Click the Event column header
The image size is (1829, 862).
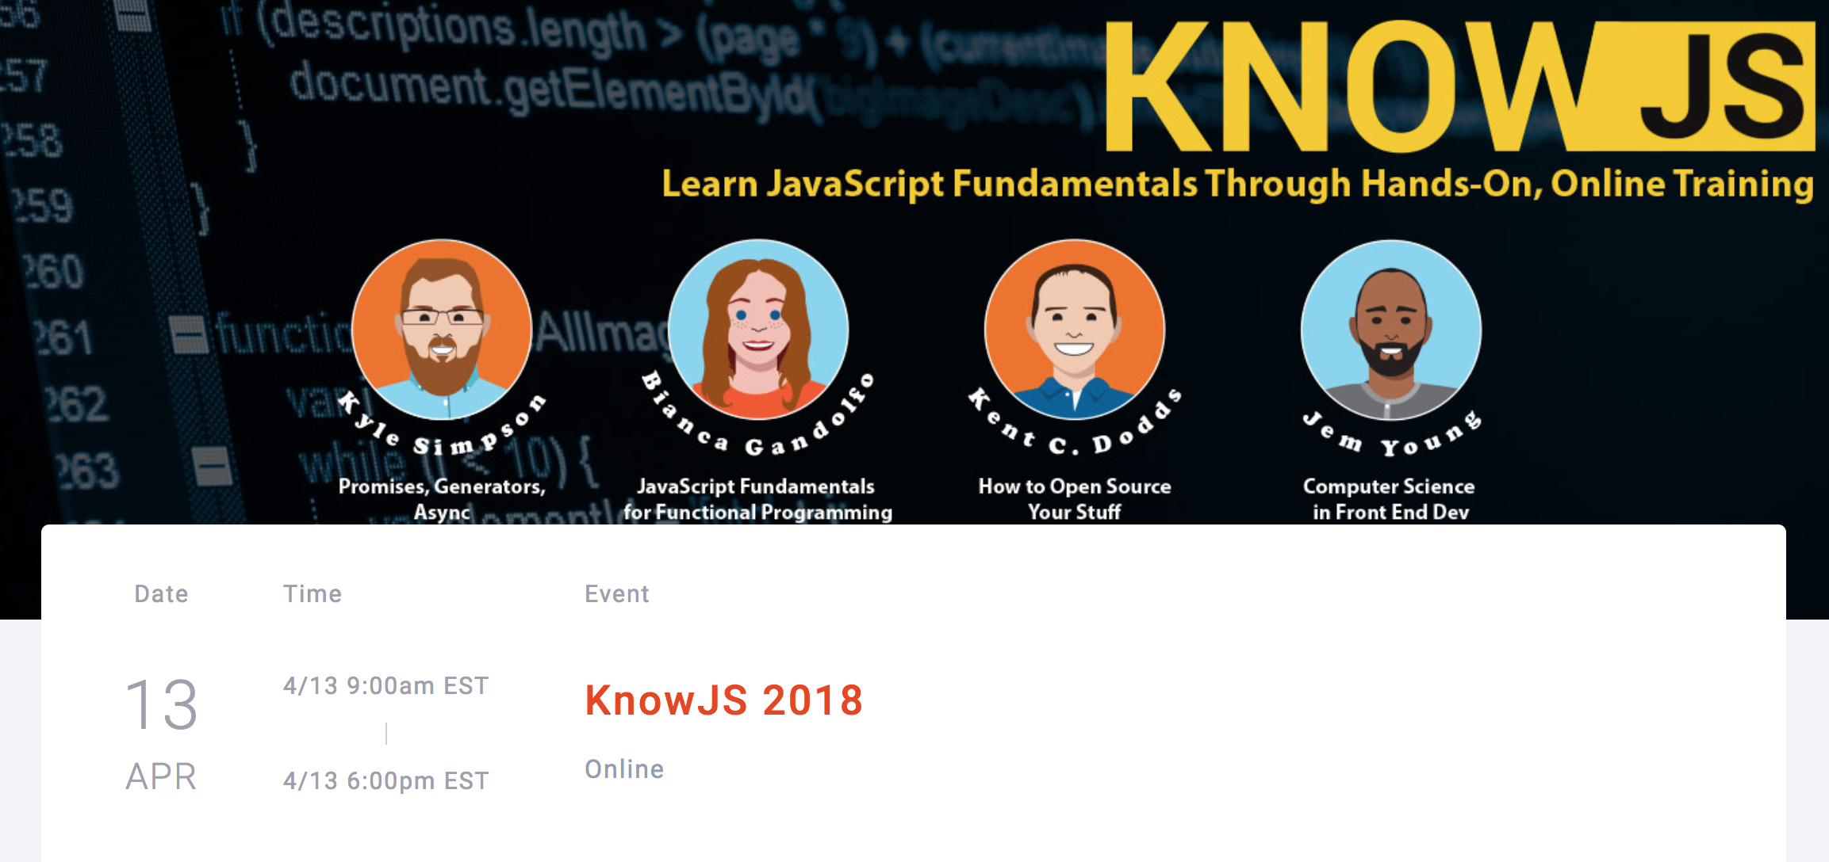[616, 593]
